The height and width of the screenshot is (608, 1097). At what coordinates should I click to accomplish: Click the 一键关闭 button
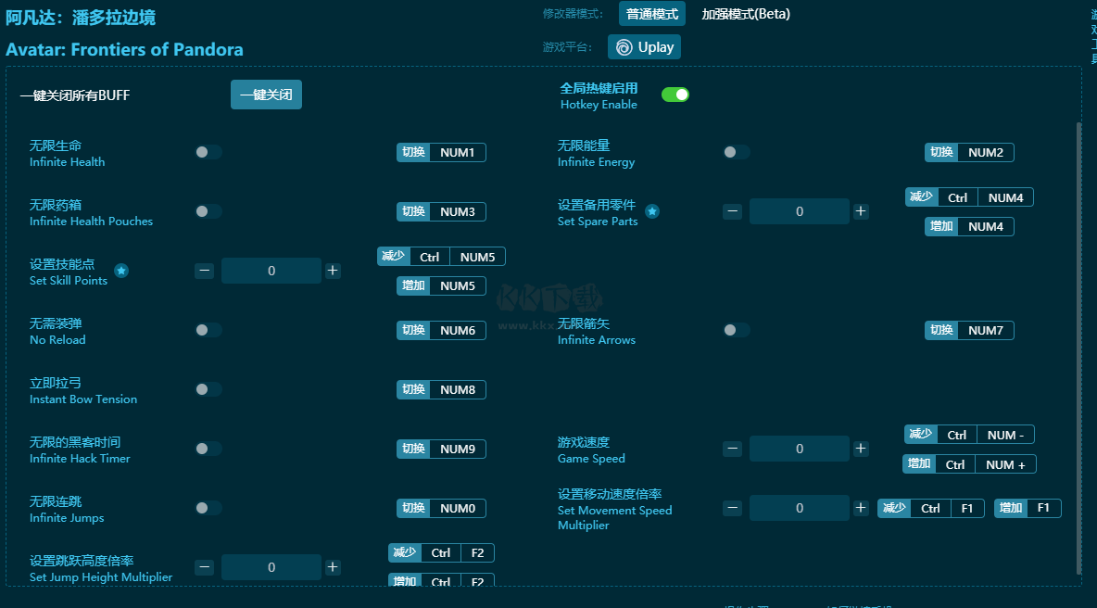click(x=267, y=95)
